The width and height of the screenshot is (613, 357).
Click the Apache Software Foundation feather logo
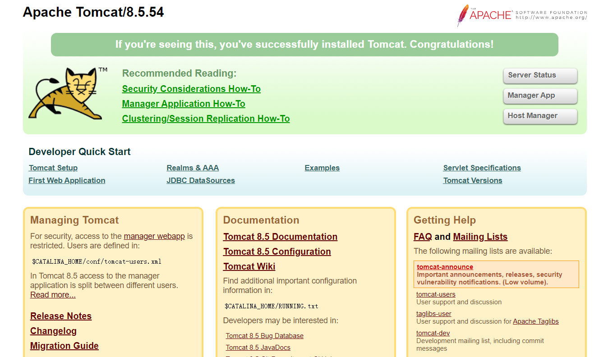(x=522, y=15)
